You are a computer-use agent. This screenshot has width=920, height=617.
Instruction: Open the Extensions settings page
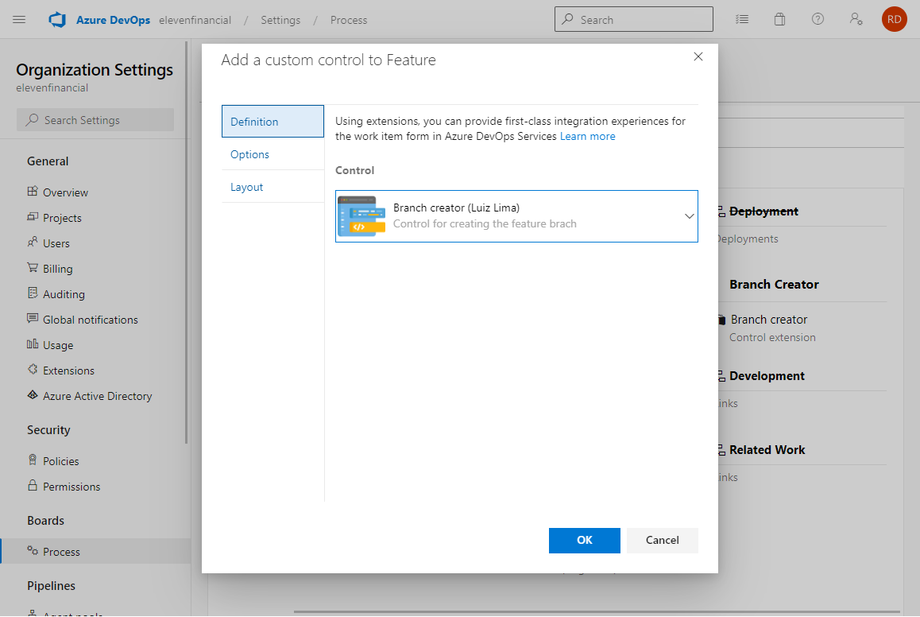point(68,371)
